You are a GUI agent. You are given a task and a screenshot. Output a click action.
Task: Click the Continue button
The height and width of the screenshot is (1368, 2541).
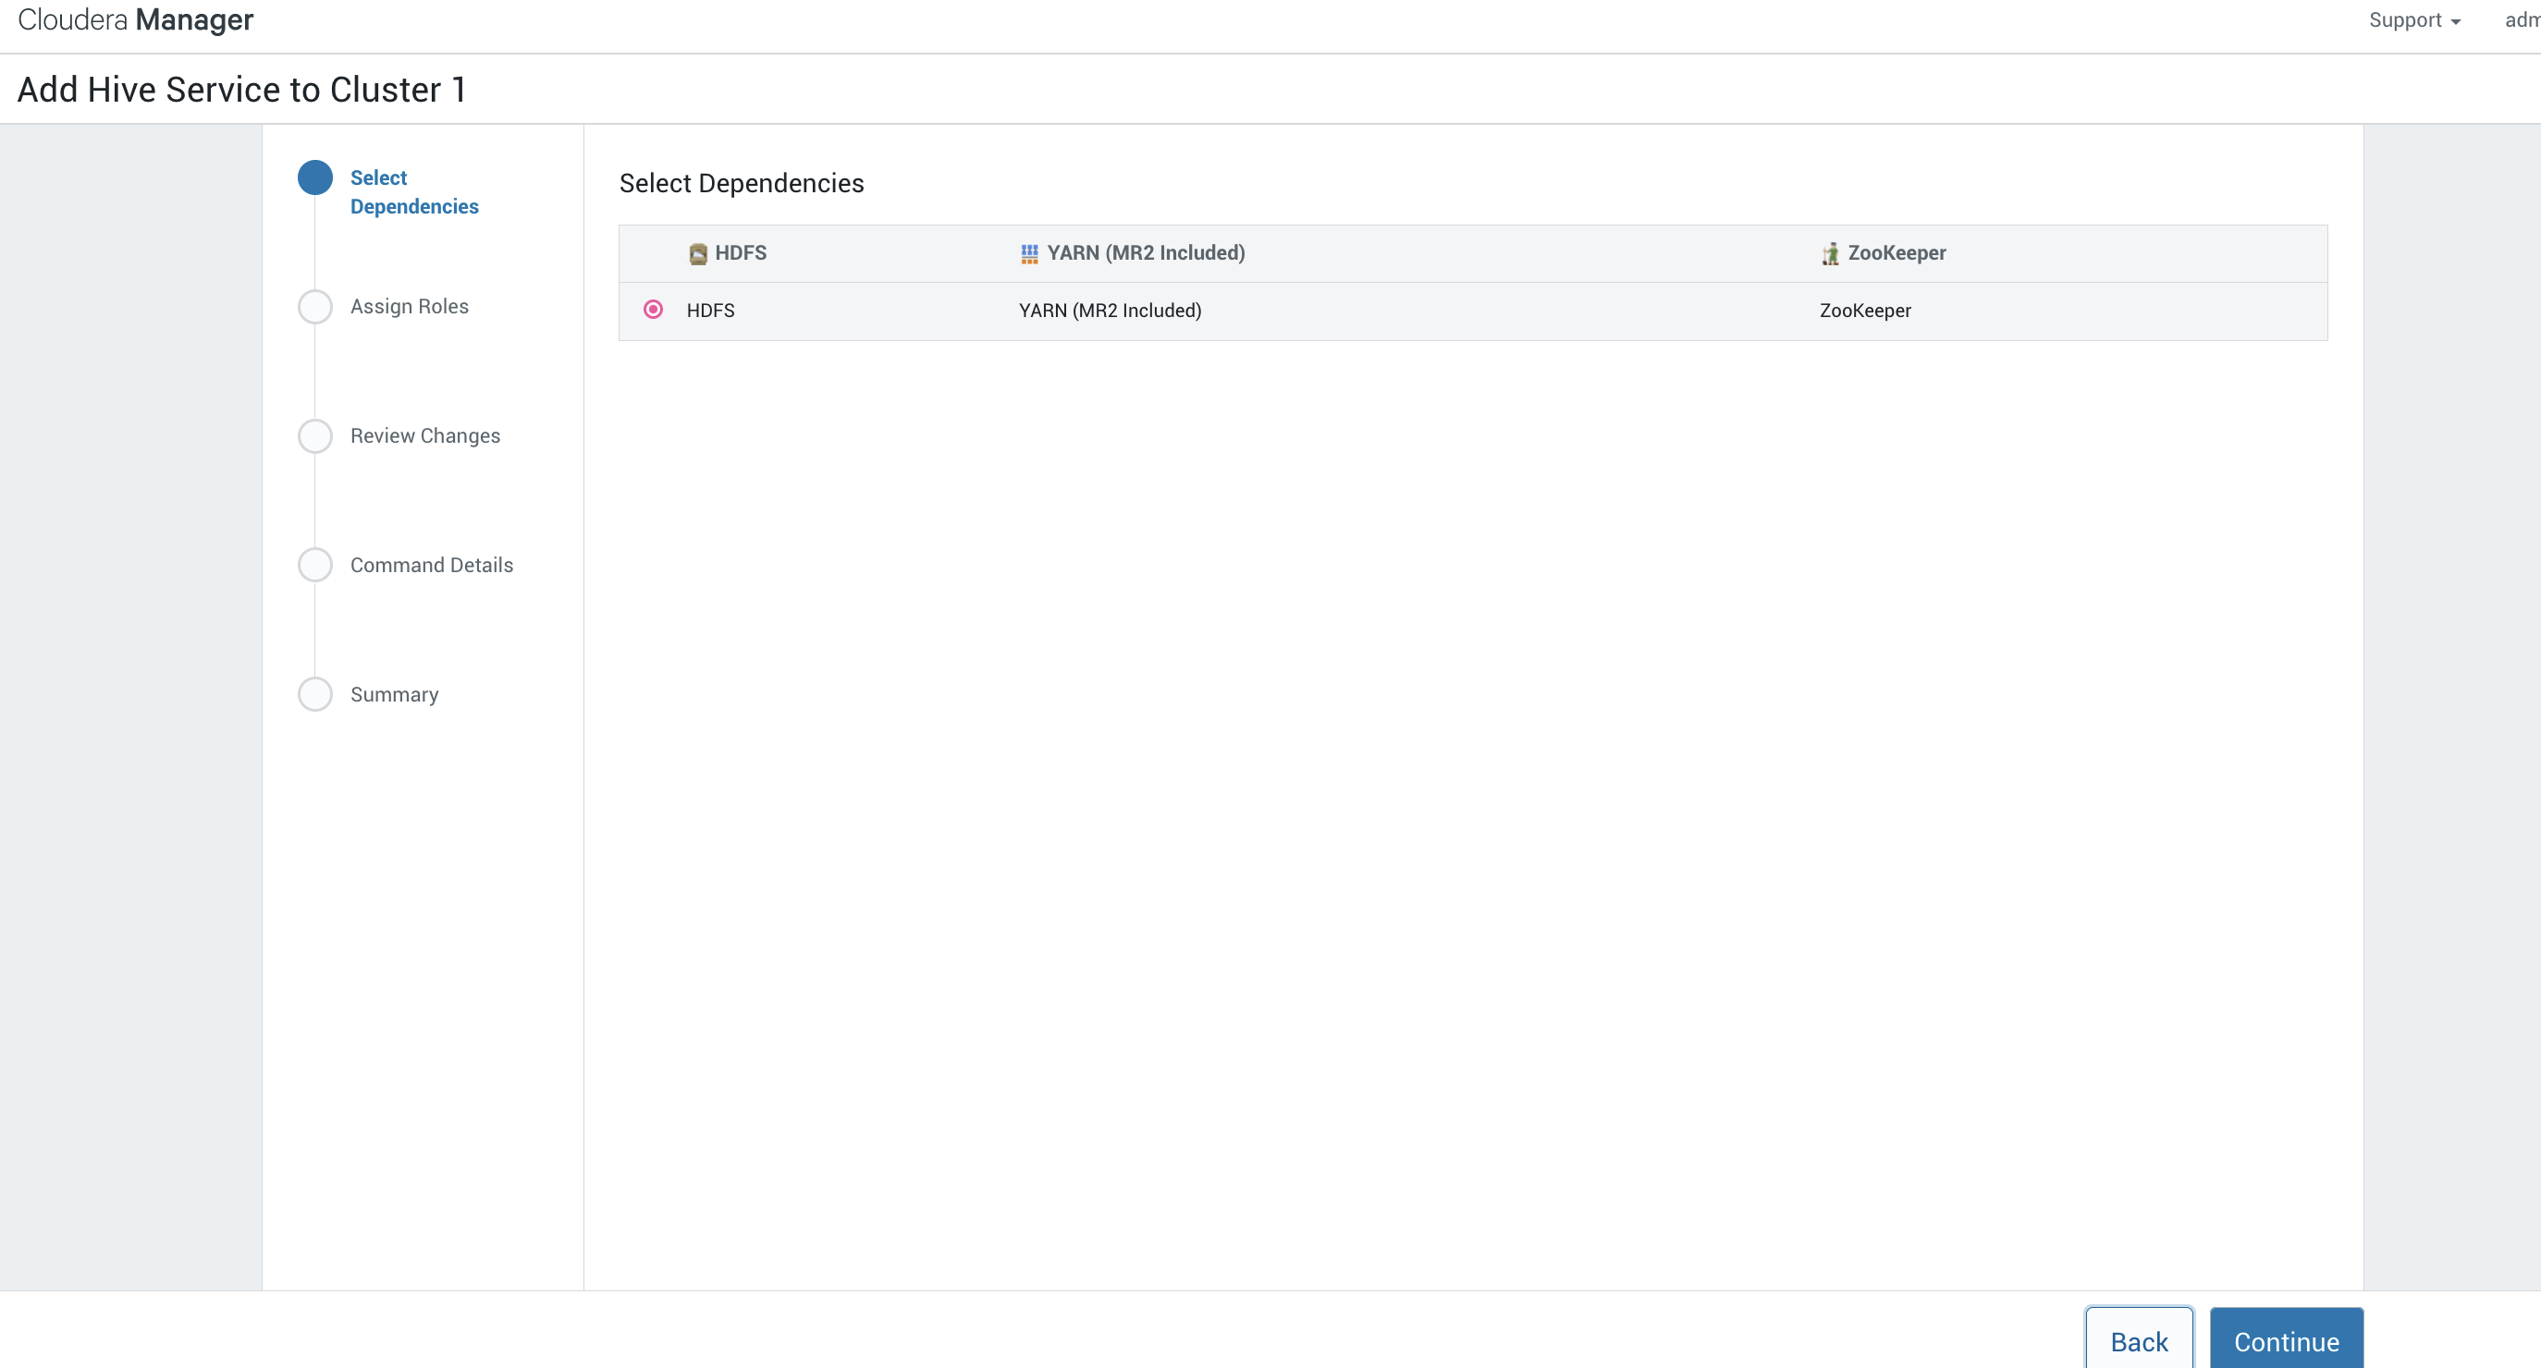pos(2286,1340)
